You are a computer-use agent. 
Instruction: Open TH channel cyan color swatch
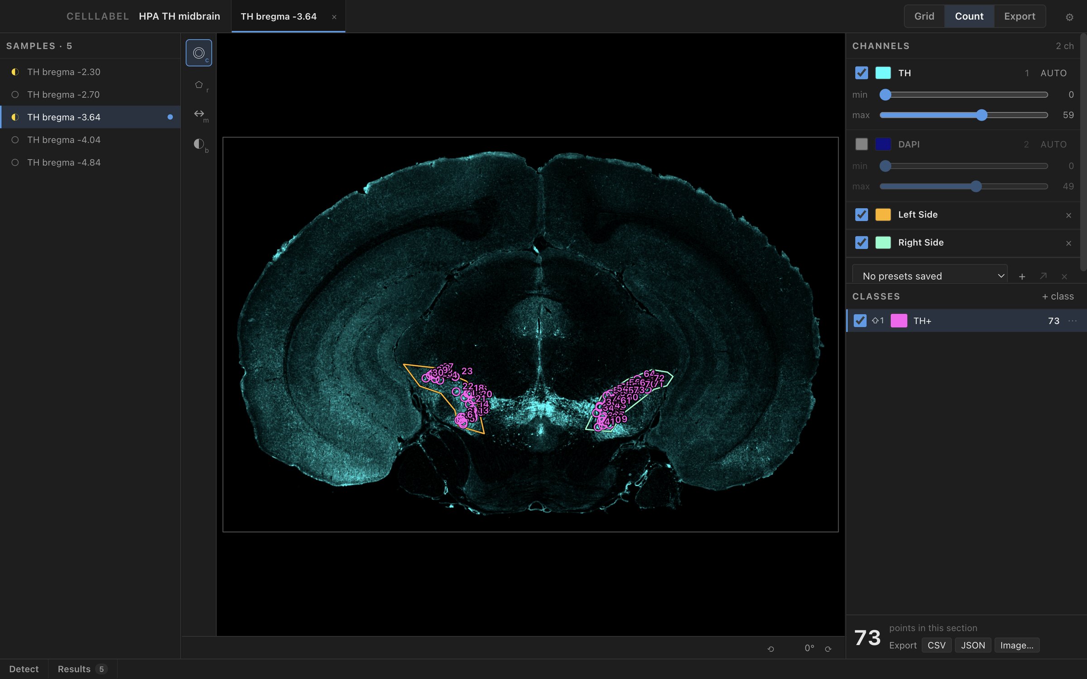pyautogui.click(x=883, y=73)
